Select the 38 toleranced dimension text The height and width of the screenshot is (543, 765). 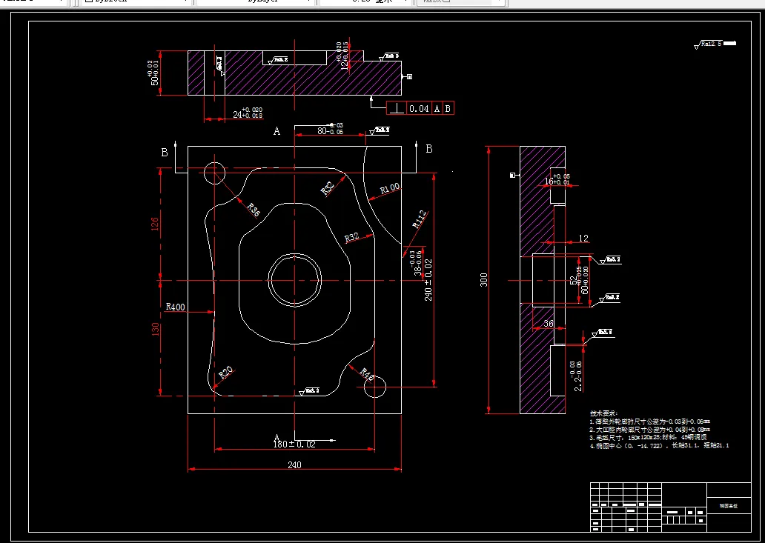415,264
